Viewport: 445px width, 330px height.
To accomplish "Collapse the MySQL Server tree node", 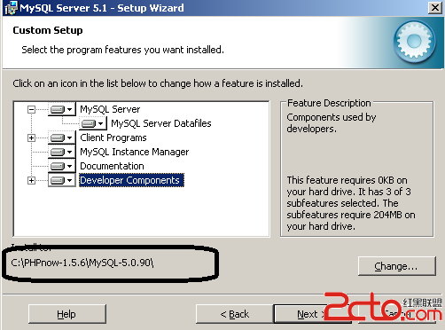I will click(x=31, y=110).
